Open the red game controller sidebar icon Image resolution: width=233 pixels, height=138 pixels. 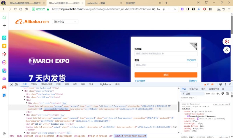tap(4, 87)
